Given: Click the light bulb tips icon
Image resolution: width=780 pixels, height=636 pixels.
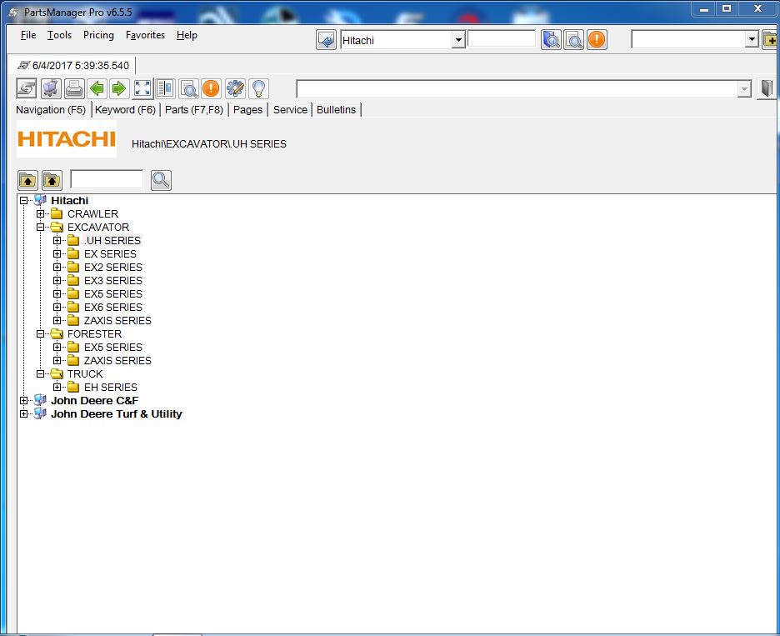Looking at the screenshot, I should pyautogui.click(x=258, y=88).
